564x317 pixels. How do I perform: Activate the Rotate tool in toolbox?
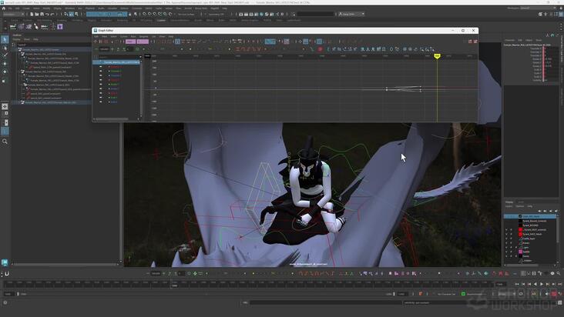click(x=5, y=72)
